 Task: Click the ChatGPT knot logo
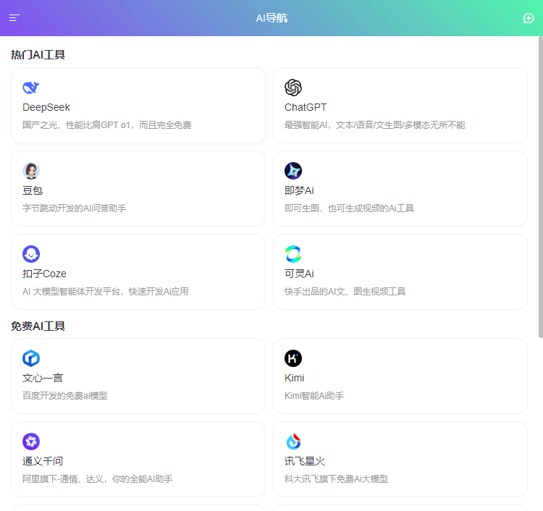coord(293,88)
